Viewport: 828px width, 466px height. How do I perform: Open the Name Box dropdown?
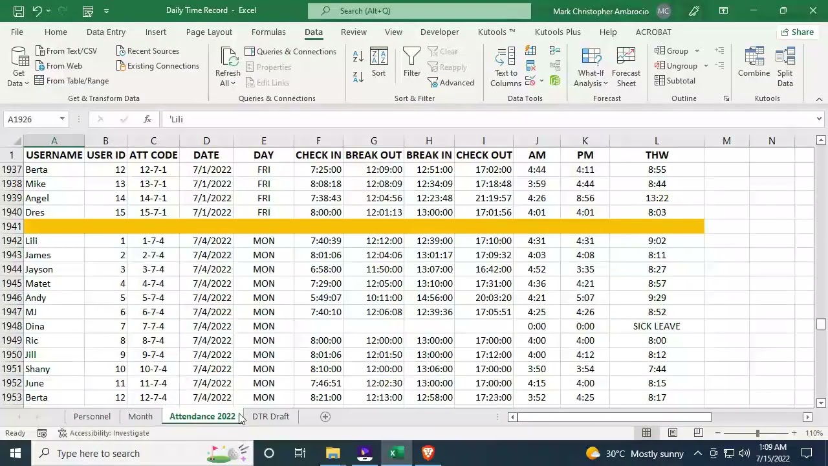coord(62,119)
